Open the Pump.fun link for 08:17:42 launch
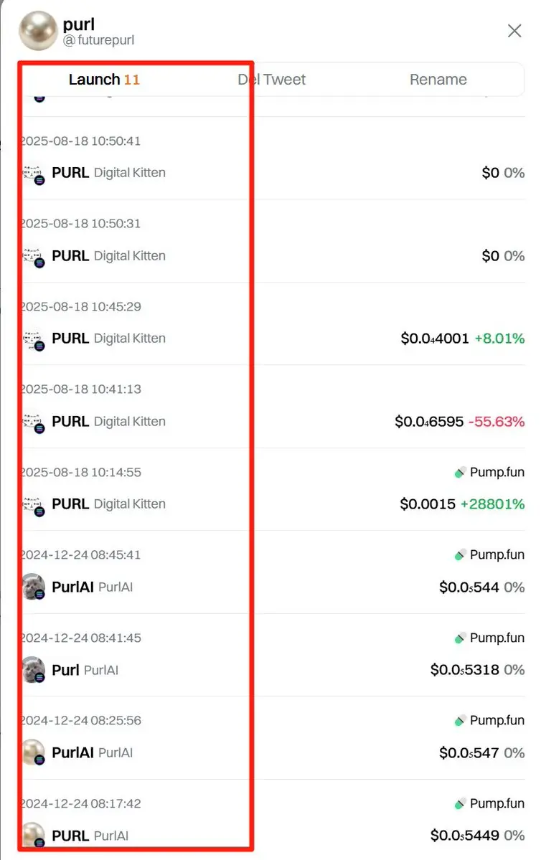 489,803
